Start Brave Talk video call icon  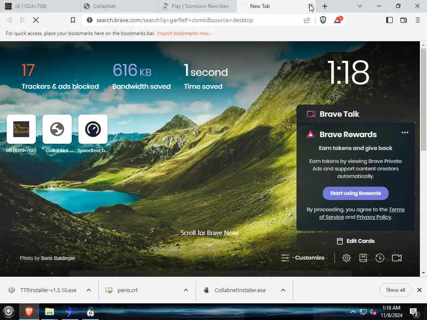pos(397,257)
